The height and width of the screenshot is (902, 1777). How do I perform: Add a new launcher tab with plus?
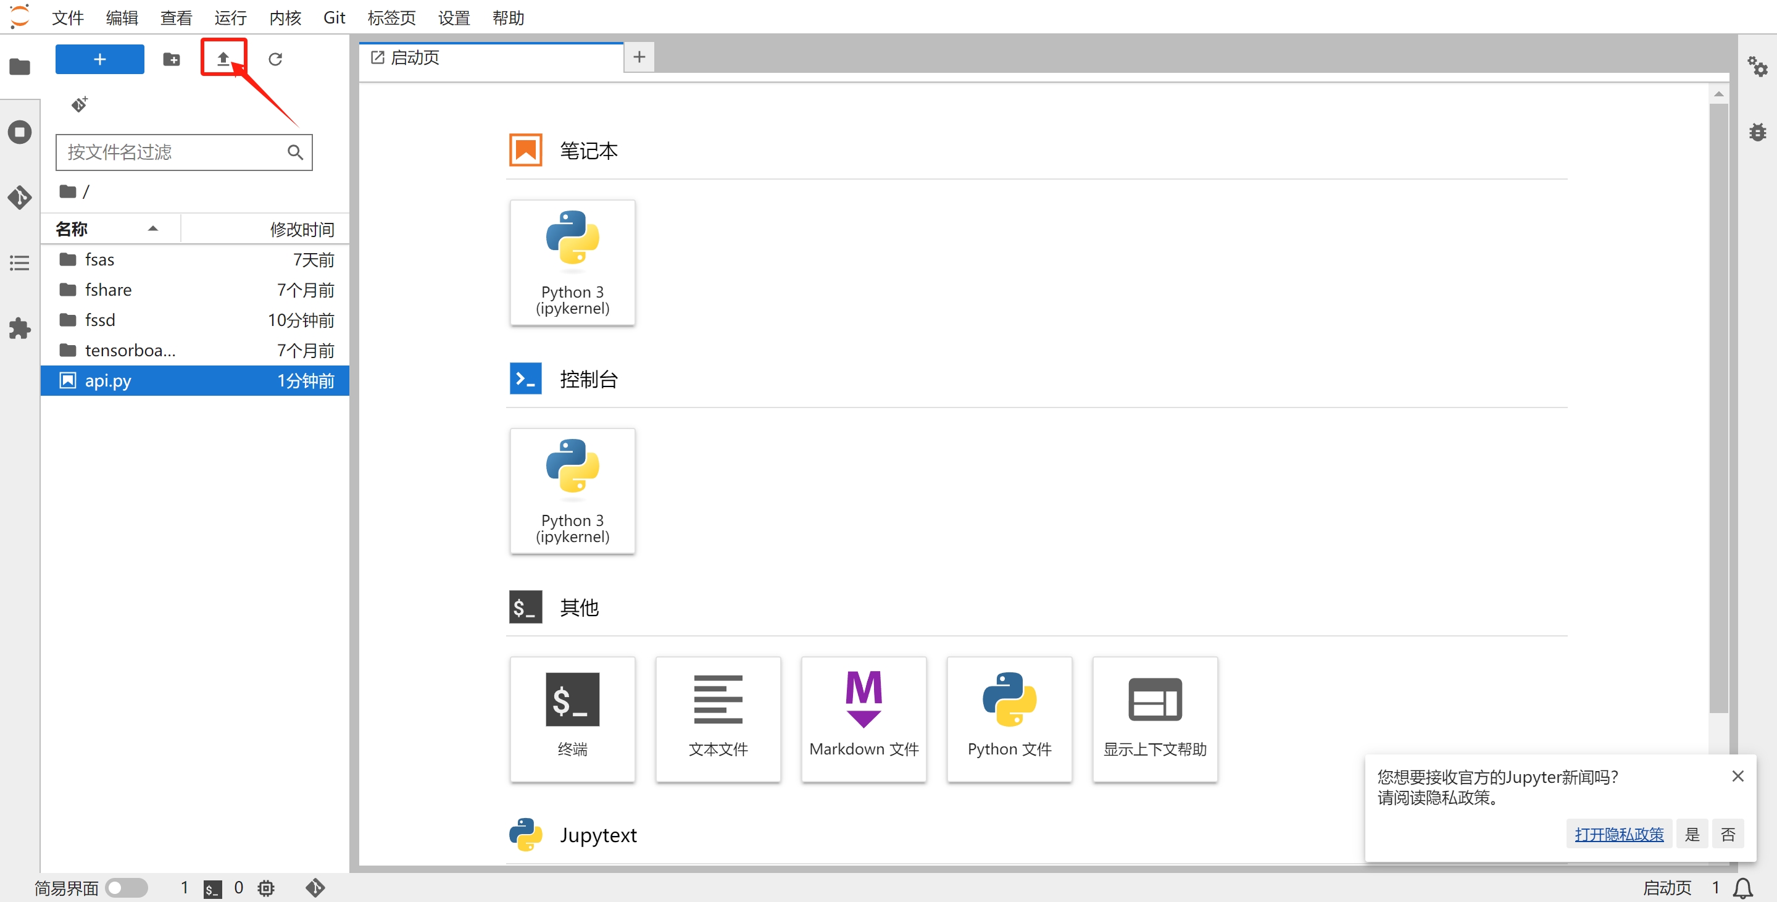[x=639, y=57]
